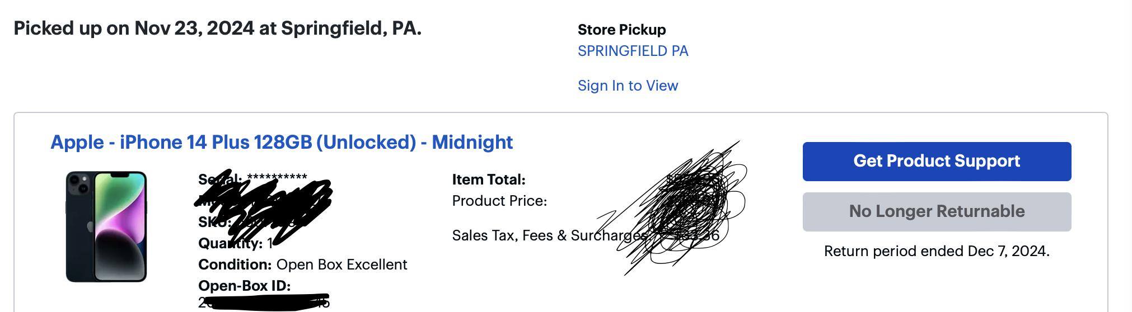Click the redacted Open-Box ID number

coord(264,303)
